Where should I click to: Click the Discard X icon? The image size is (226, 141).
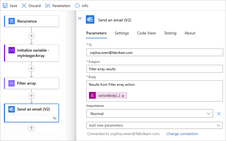[24, 6]
